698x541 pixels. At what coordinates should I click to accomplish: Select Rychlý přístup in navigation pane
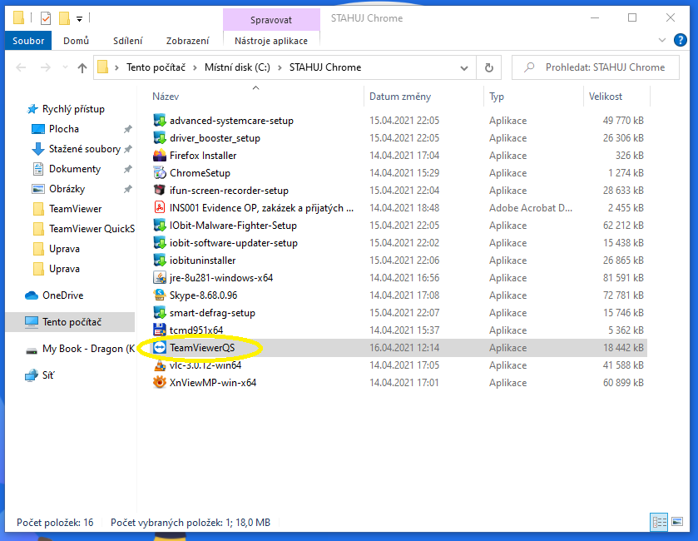pyautogui.click(x=73, y=109)
